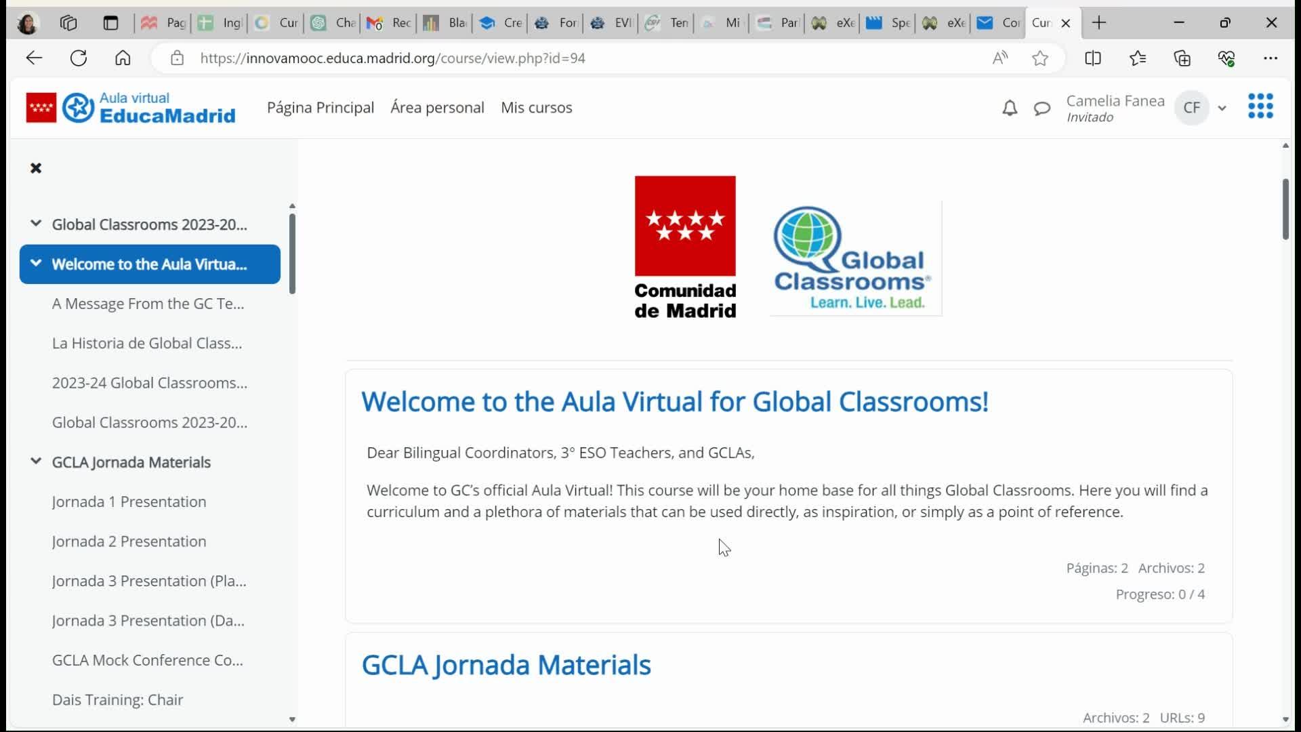1301x732 pixels.
Task: Open the notifications bell icon
Action: 1010,108
